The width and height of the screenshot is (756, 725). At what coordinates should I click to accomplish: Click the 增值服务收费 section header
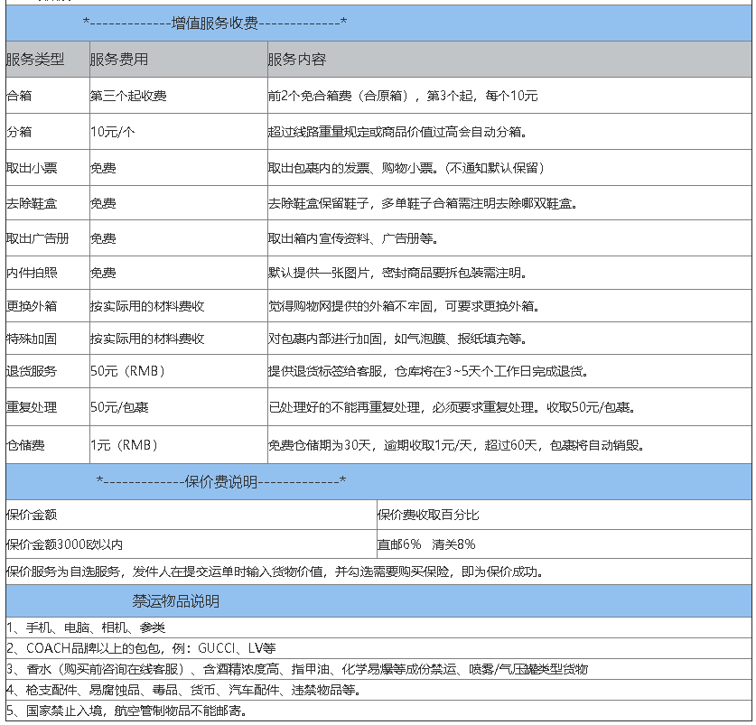click(214, 22)
